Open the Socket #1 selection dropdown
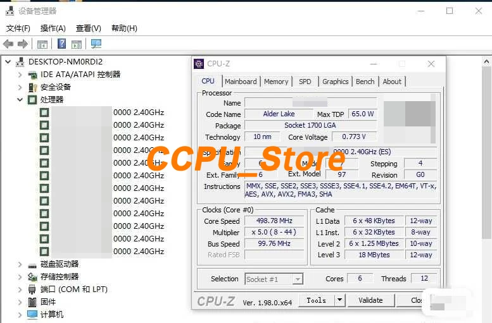Screen dimensions: 492x323 click(x=274, y=279)
